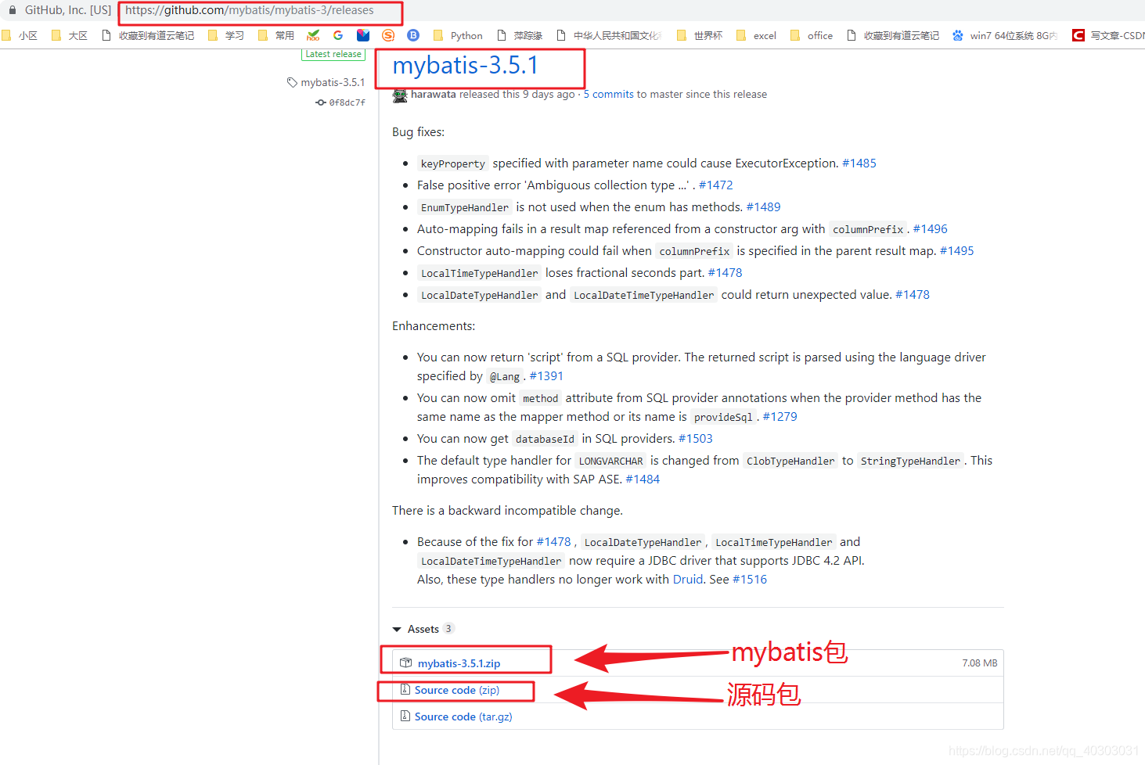This screenshot has height=765, width=1145.
Task: Click the padlock icon beside GitHub, Inc.
Action: click(13, 10)
